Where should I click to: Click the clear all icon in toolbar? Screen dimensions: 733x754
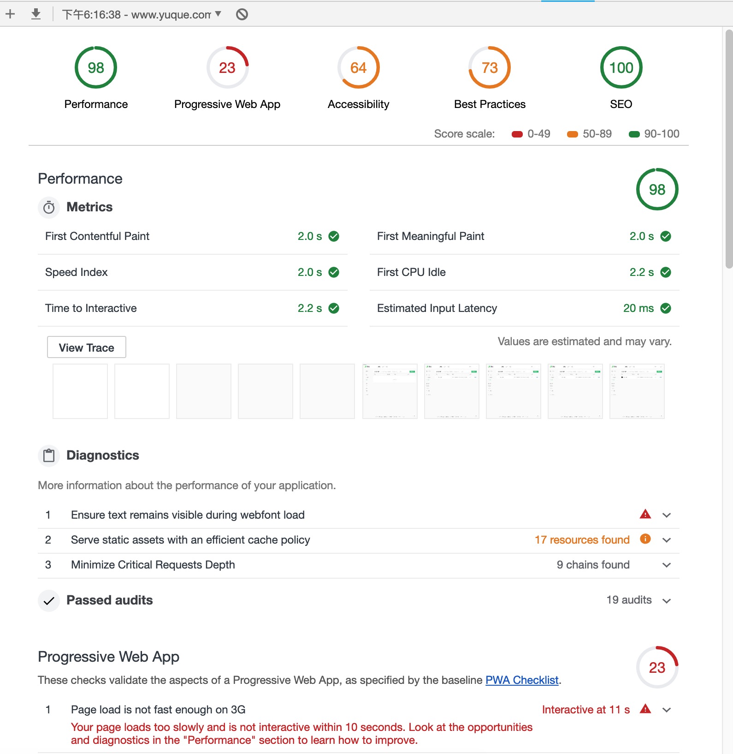click(242, 15)
